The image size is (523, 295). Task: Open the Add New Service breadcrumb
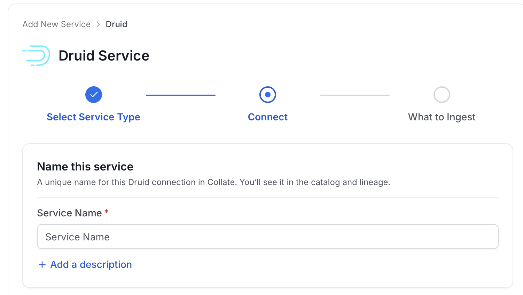(56, 24)
